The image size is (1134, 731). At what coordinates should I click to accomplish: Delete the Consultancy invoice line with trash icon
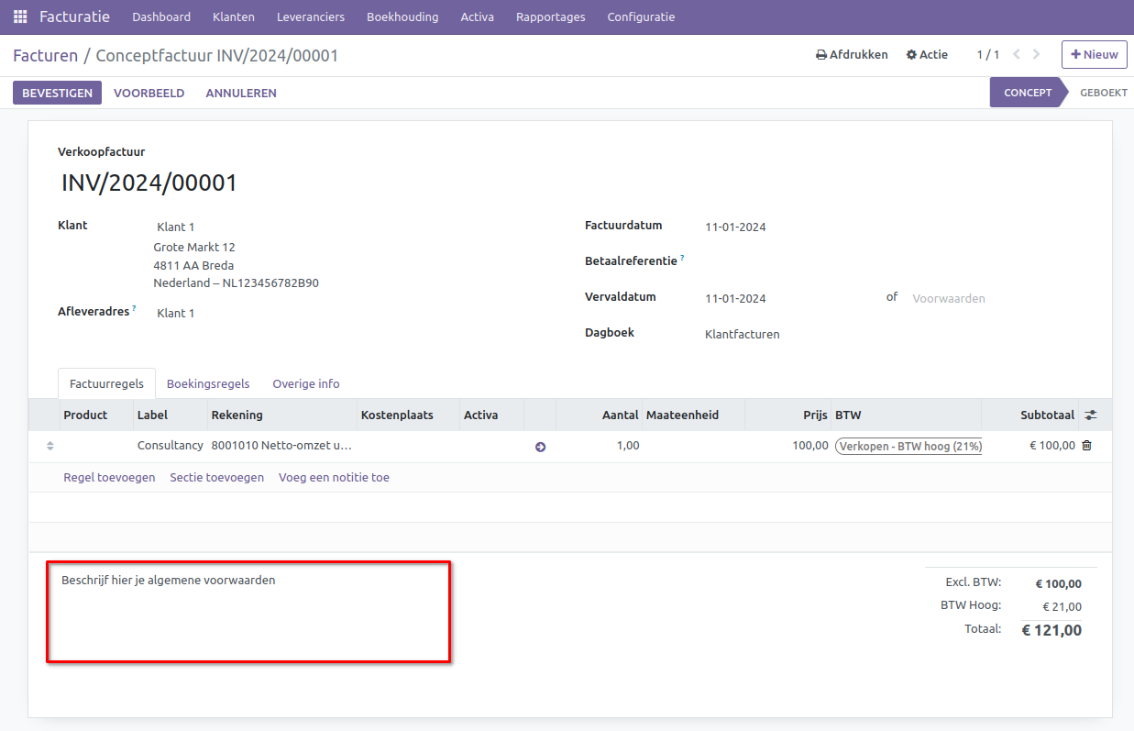coord(1087,446)
